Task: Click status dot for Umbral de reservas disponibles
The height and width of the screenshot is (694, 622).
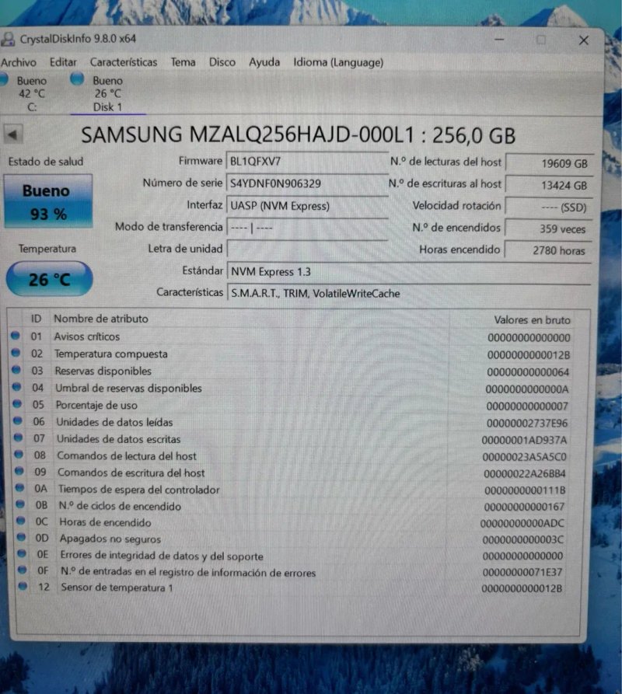Action: (x=17, y=387)
